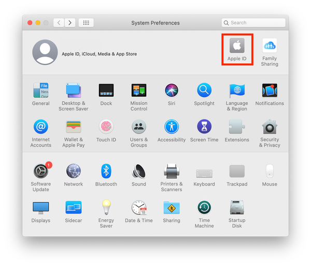The image size is (311, 266).
Task: Click the user profile avatar
Action: tap(45, 52)
